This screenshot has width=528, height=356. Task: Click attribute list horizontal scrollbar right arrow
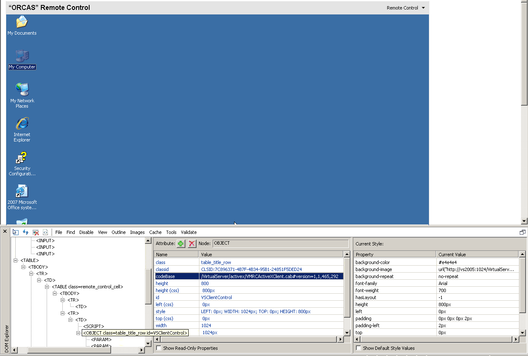click(x=341, y=339)
